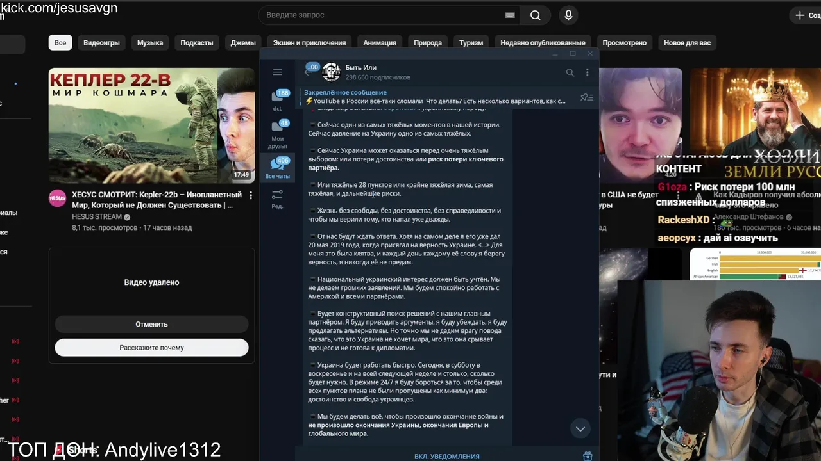Click the Быть Или channel title
The width and height of the screenshot is (821, 461).
(x=360, y=67)
